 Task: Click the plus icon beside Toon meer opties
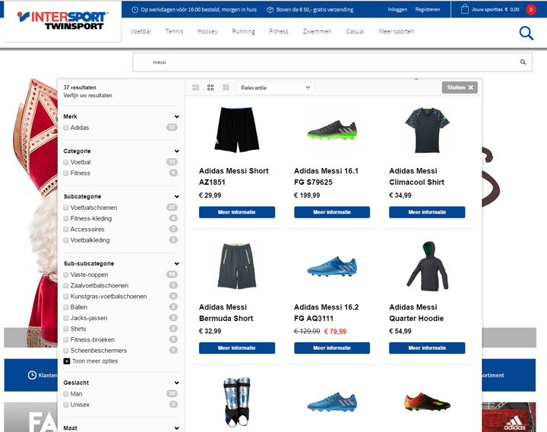(67, 361)
